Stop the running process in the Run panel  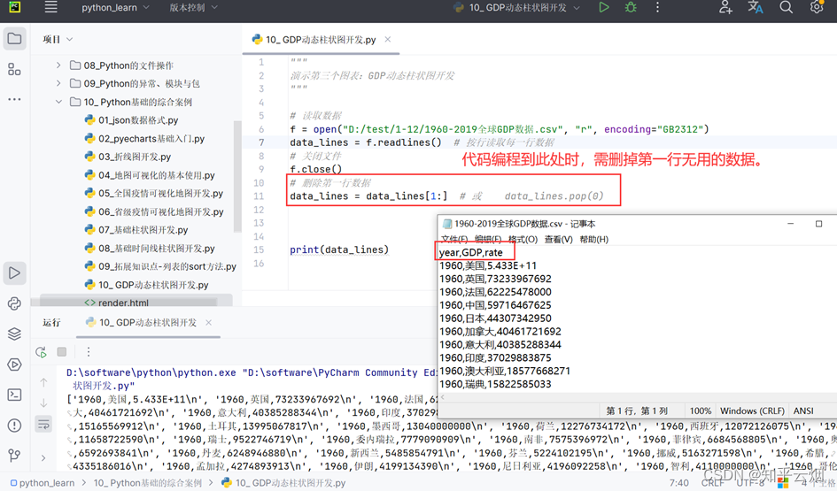[x=62, y=352]
